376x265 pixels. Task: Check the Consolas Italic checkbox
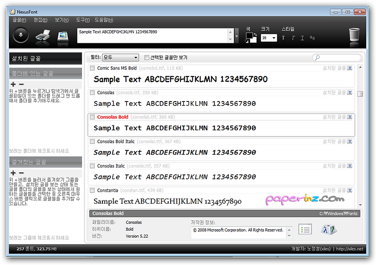coord(92,166)
